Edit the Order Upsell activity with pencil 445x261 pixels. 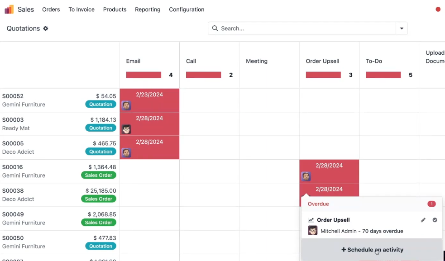click(x=423, y=220)
